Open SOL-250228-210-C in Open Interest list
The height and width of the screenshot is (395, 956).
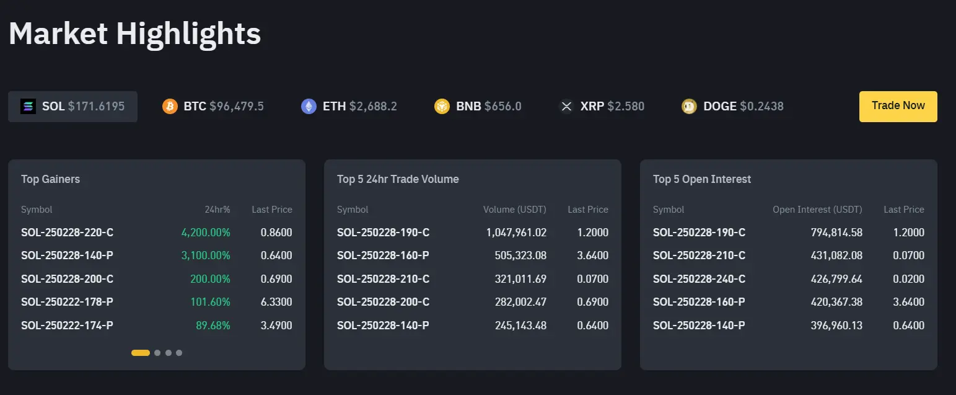click(699, 255)
